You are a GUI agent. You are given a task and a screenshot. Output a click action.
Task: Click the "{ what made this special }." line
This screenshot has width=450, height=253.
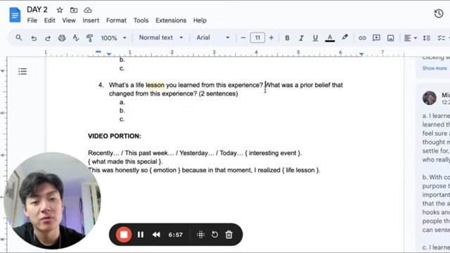point(125,162)
